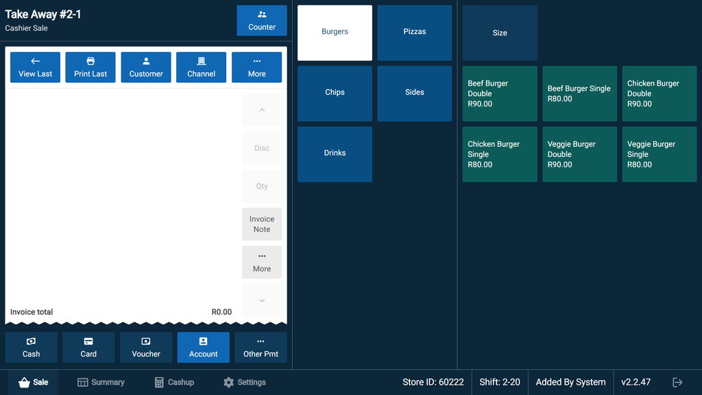Pay with Card button
This screenshot has height=395, width=702.
tap(88, 348)
